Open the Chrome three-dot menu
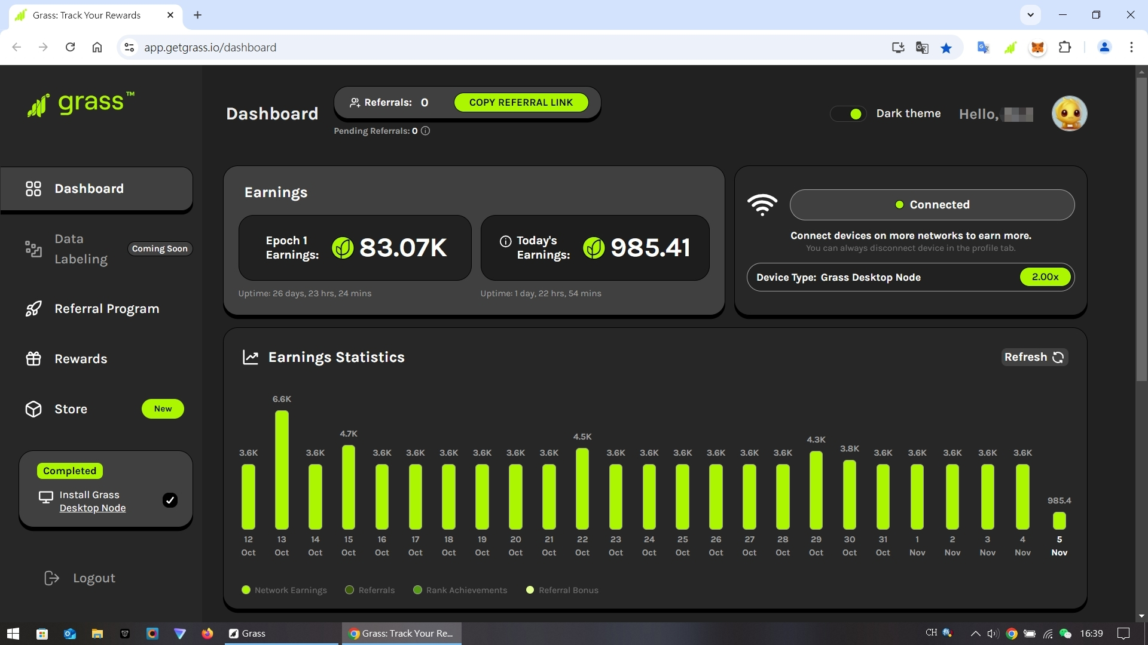Viewport: 1148px width, 645px height. pyautogui.click(x=1131, y=47)
